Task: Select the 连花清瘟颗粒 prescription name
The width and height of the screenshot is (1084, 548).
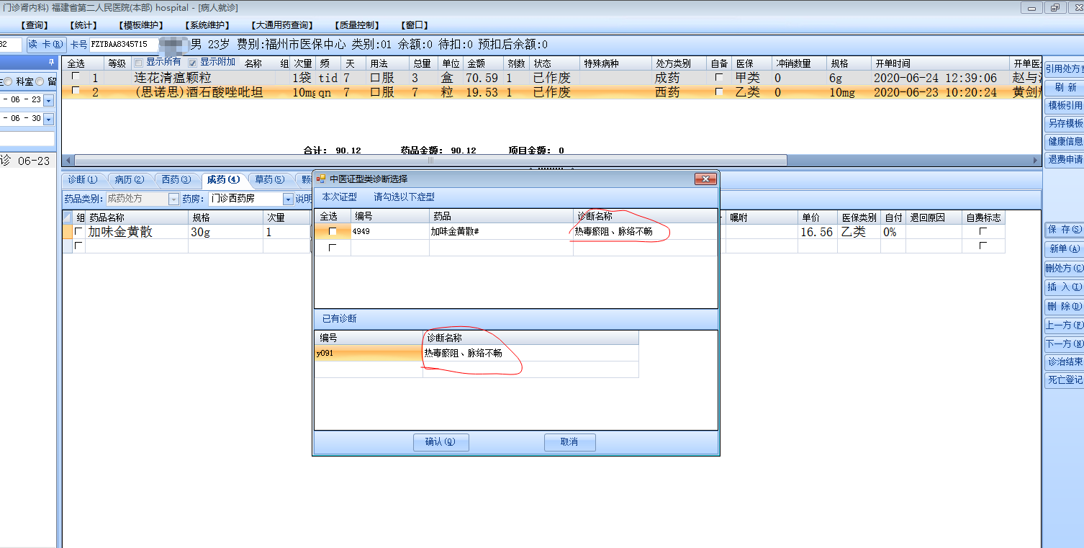Action: [173, 78]
